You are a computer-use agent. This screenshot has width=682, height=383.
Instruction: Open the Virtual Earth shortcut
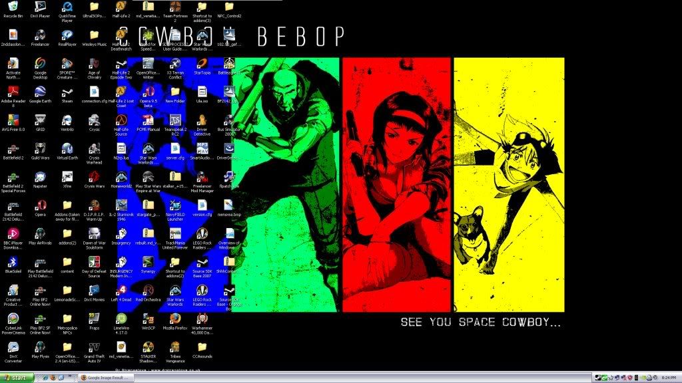pos(67,151)
